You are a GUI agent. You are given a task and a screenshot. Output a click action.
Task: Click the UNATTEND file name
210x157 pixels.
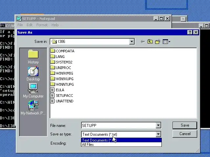[65, 101]
